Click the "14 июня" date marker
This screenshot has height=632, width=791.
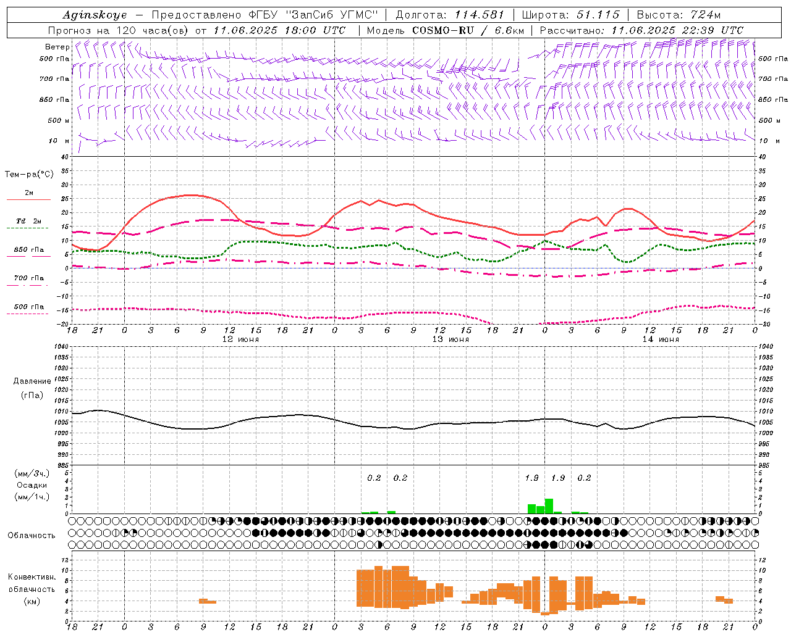660,339
